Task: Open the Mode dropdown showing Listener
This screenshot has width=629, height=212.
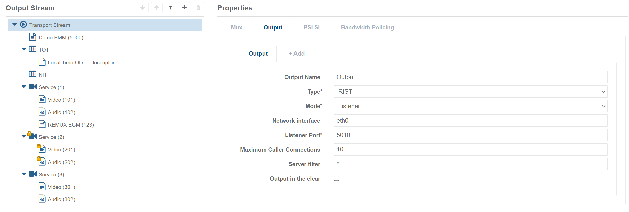Action: 470,106
